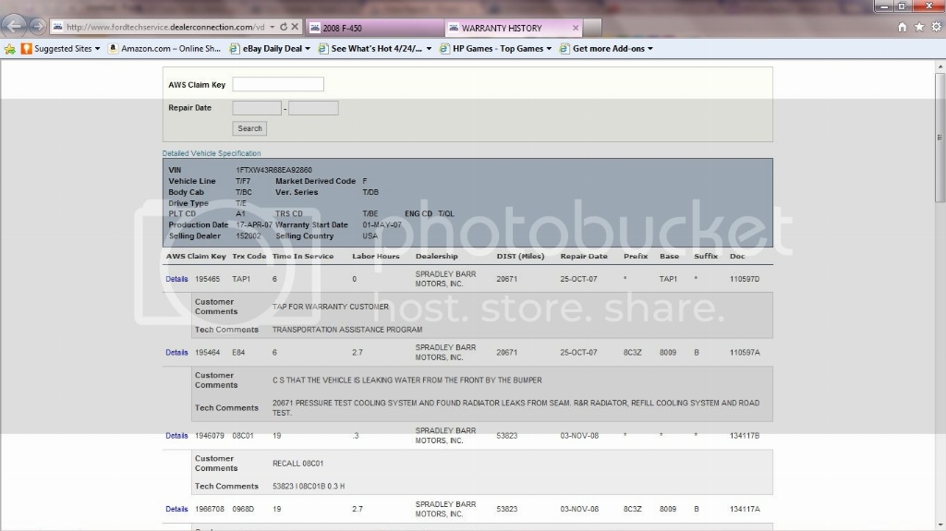Select the VIN number 1FTXW43R68EA92860

[x=273, y=170]
